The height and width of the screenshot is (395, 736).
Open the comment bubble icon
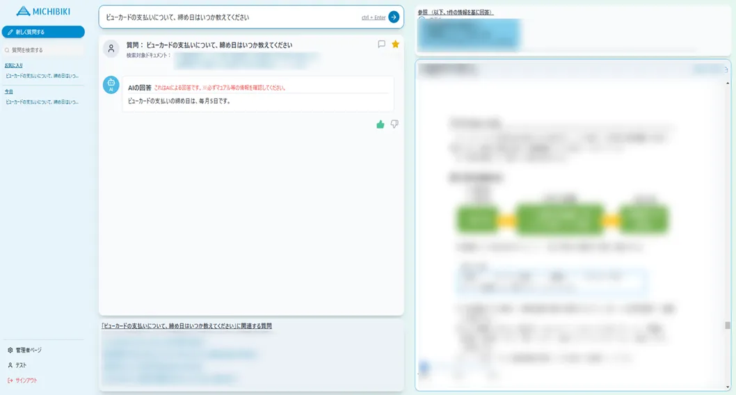point(381,45)
